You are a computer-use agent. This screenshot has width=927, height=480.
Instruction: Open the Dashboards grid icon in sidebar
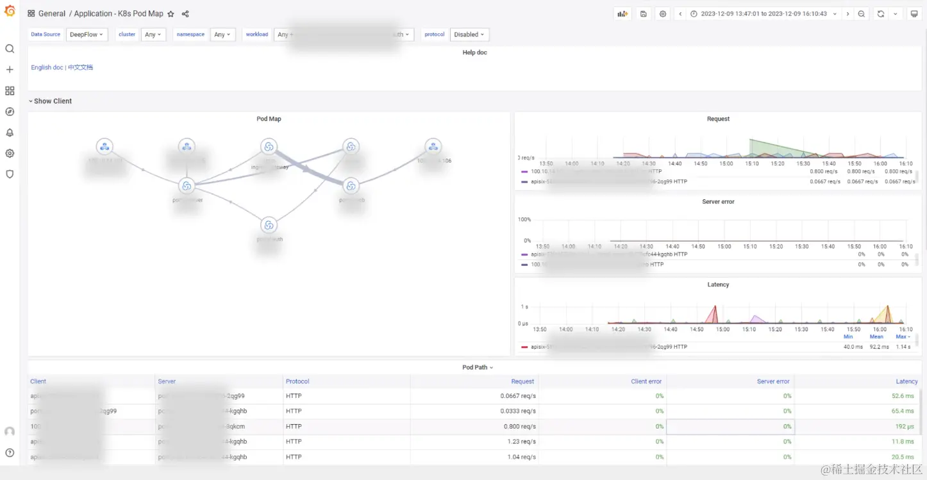[x=10, y=91]
